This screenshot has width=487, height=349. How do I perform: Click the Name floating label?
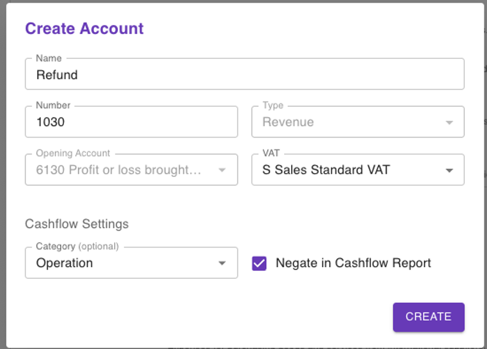[49, 58]
